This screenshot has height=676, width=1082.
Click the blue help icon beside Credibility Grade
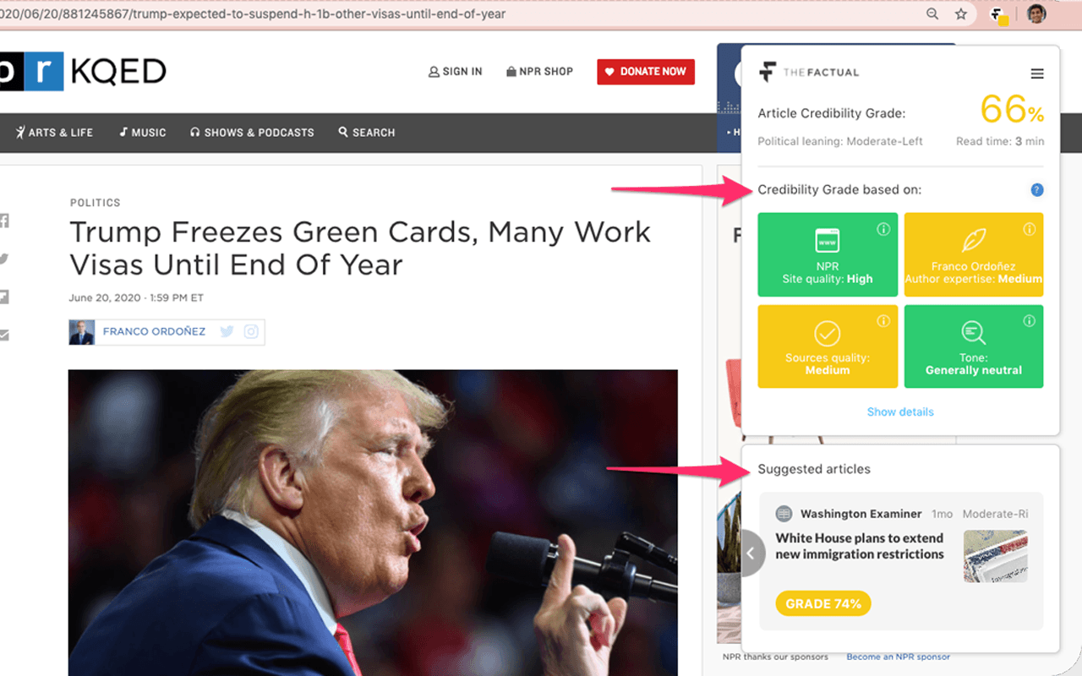pyautogui.click(x=1037, y=190)
